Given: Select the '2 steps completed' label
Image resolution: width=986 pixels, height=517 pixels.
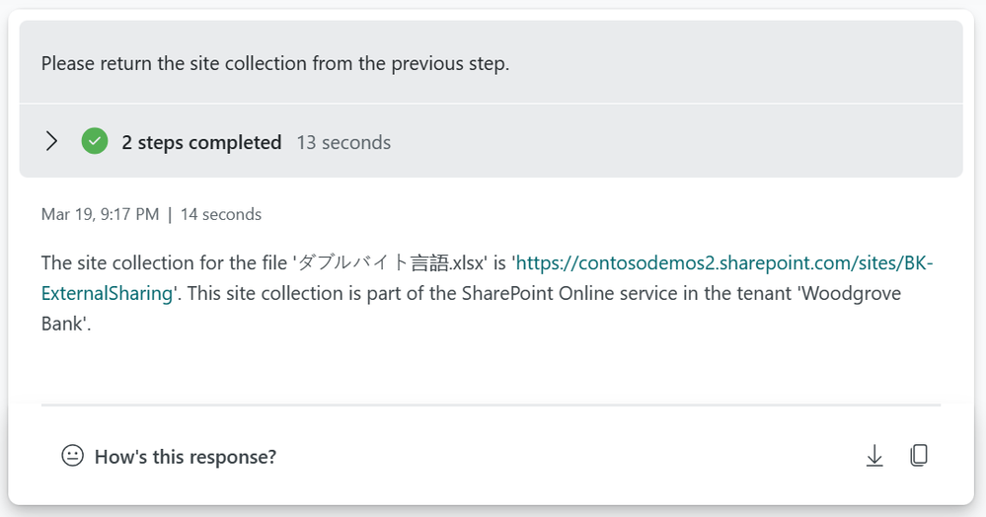Looking at the screenshot, I should 201,142.
